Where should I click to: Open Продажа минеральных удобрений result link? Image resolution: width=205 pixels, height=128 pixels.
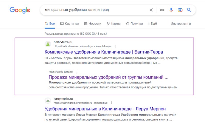click(108, 77)
